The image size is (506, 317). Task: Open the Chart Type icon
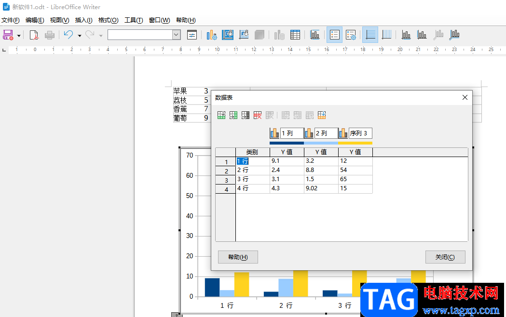[x=211, y=35]
